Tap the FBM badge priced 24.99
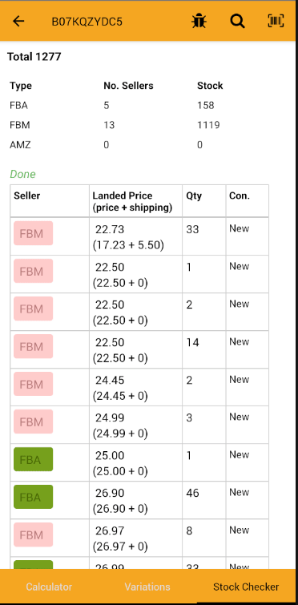Image resolution: width=298 pixels, height=605 pixels. pyautogui.click(x=33, y=421)
